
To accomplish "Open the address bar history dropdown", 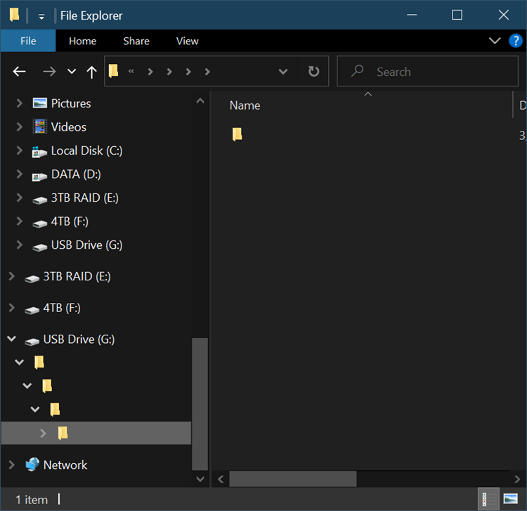I will point(283,71).
